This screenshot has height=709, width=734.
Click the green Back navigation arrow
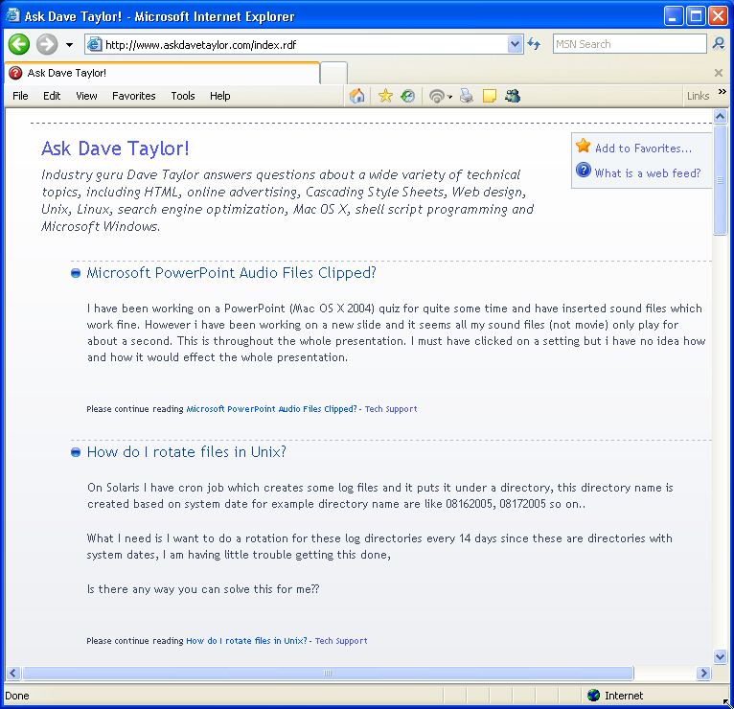[19, 44]
